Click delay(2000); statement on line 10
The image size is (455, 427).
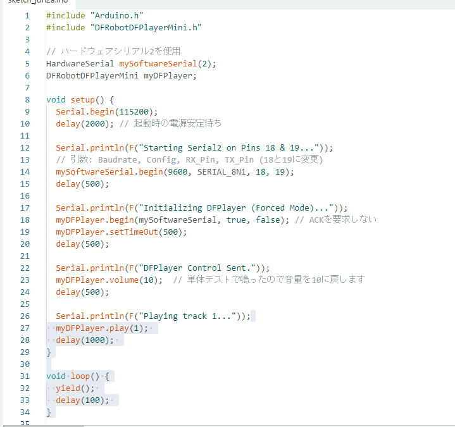(x=85, y=124)
